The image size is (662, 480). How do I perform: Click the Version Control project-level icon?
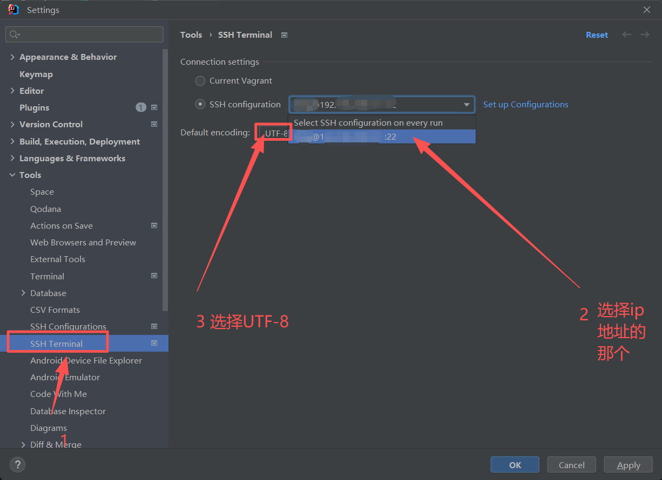[x=154, y=124]
